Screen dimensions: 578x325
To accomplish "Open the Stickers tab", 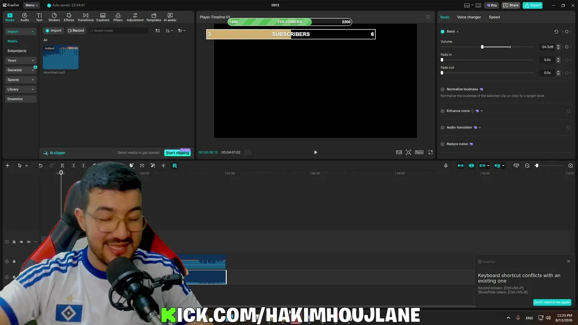I will tap(54, 17).
